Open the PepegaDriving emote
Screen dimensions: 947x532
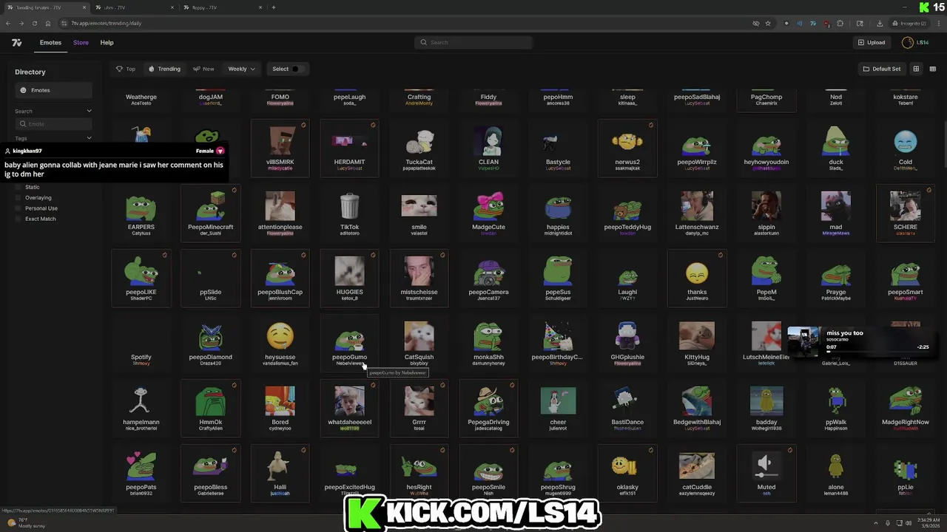coord(488,408)
